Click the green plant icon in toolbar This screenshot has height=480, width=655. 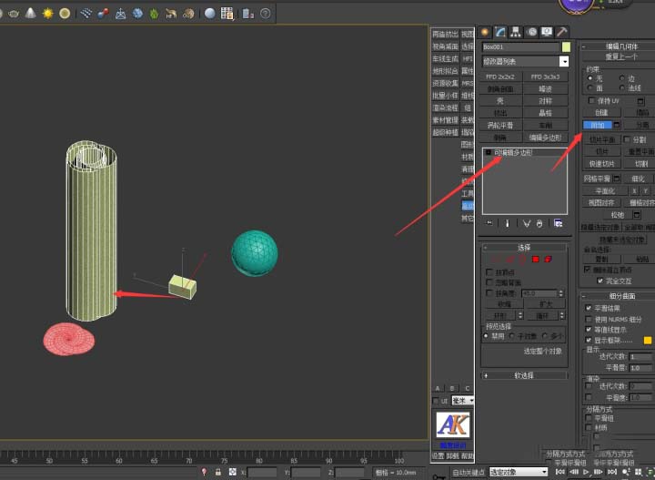(154, 14)
